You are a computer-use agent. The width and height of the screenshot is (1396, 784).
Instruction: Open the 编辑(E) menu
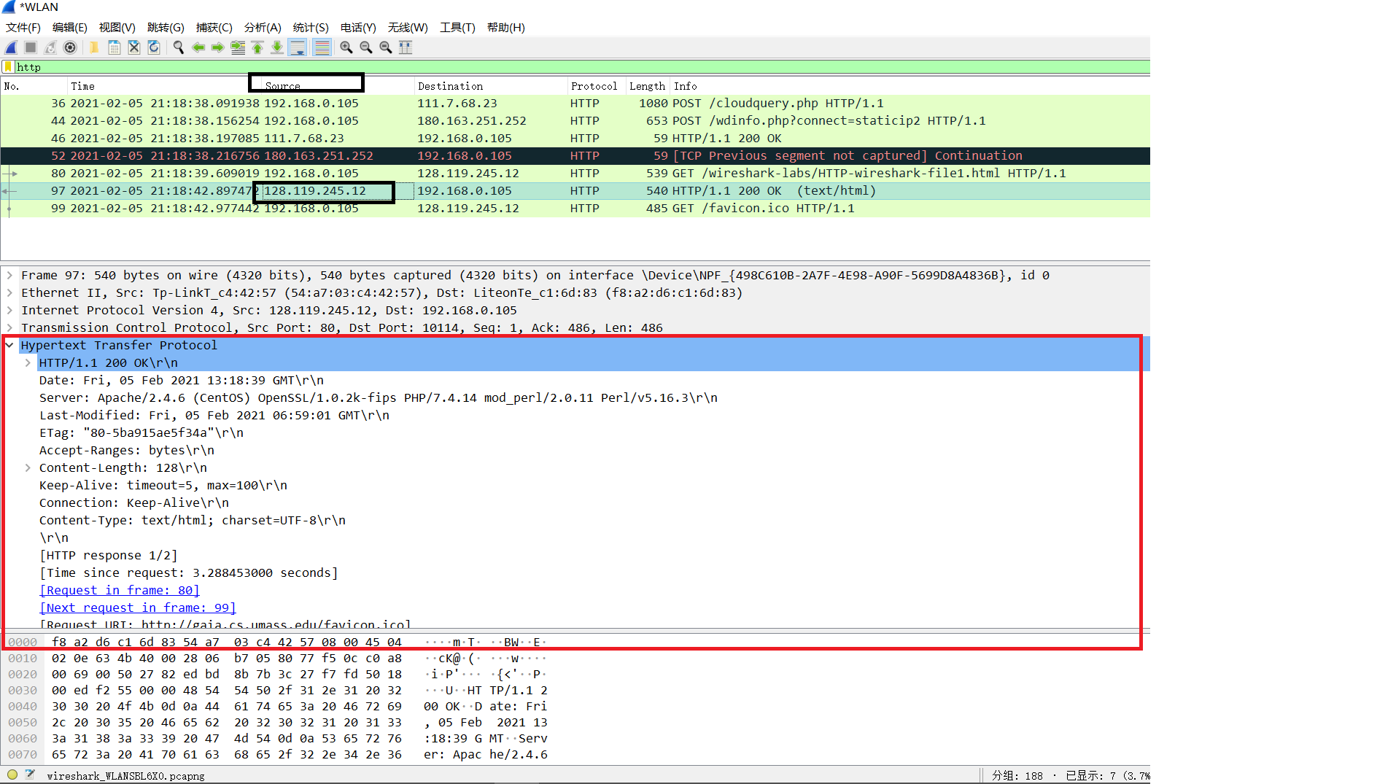point(70,28)
